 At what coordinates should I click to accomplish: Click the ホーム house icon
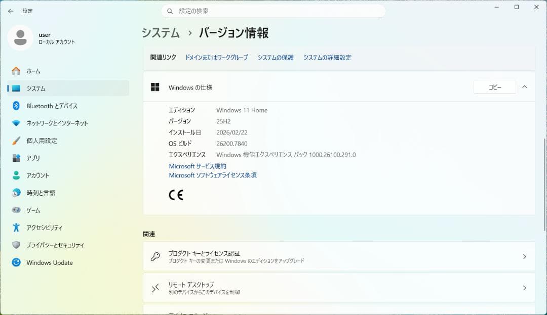pyautogui.click(x=16, y=71)
